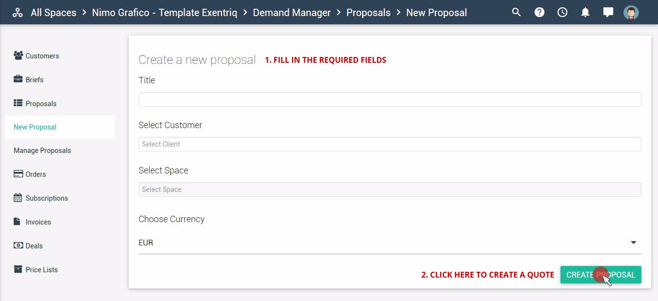The image size is (658, 301).
Task: Go to Demand Manager breadcrumb link
Action: [x=292, y=13]
